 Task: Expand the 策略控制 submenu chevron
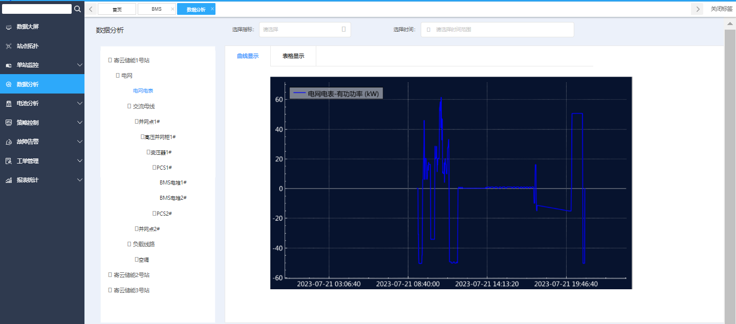point(79,123)
